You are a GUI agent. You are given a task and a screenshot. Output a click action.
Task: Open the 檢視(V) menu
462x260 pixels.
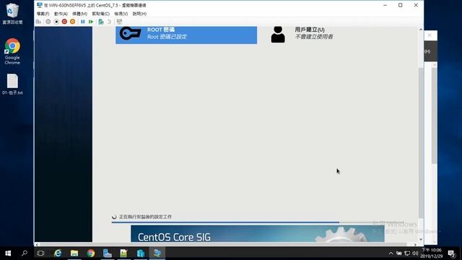point(121,14)
